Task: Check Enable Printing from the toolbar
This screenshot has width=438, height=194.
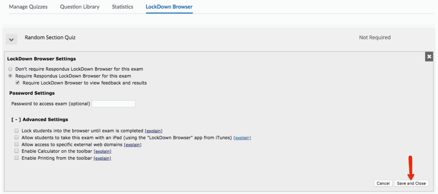Action: click(17, 158)
